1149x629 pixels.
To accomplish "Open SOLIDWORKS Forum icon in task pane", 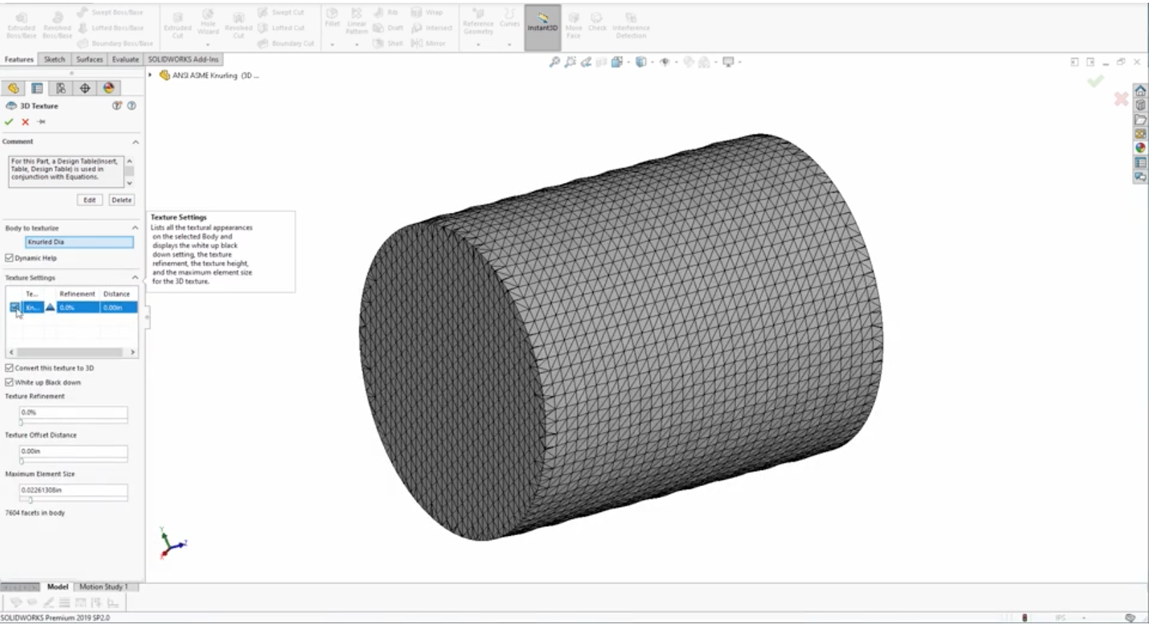I will pyautogui.click(x=1140, y=177).
